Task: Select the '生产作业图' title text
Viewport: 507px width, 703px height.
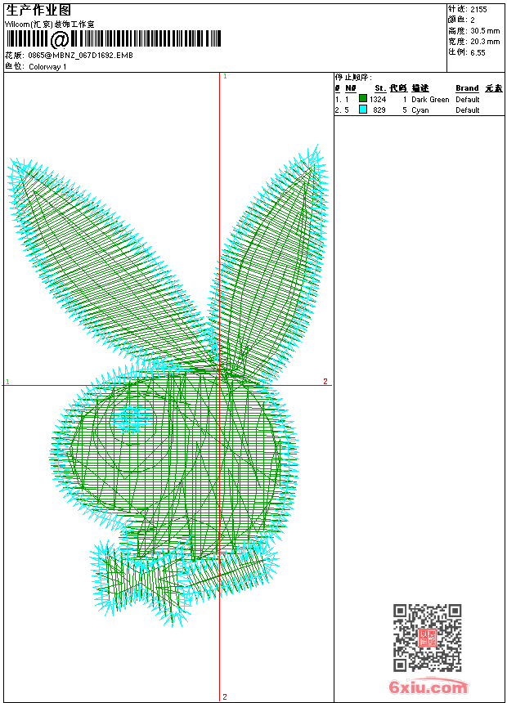Action: pos(38,10)
